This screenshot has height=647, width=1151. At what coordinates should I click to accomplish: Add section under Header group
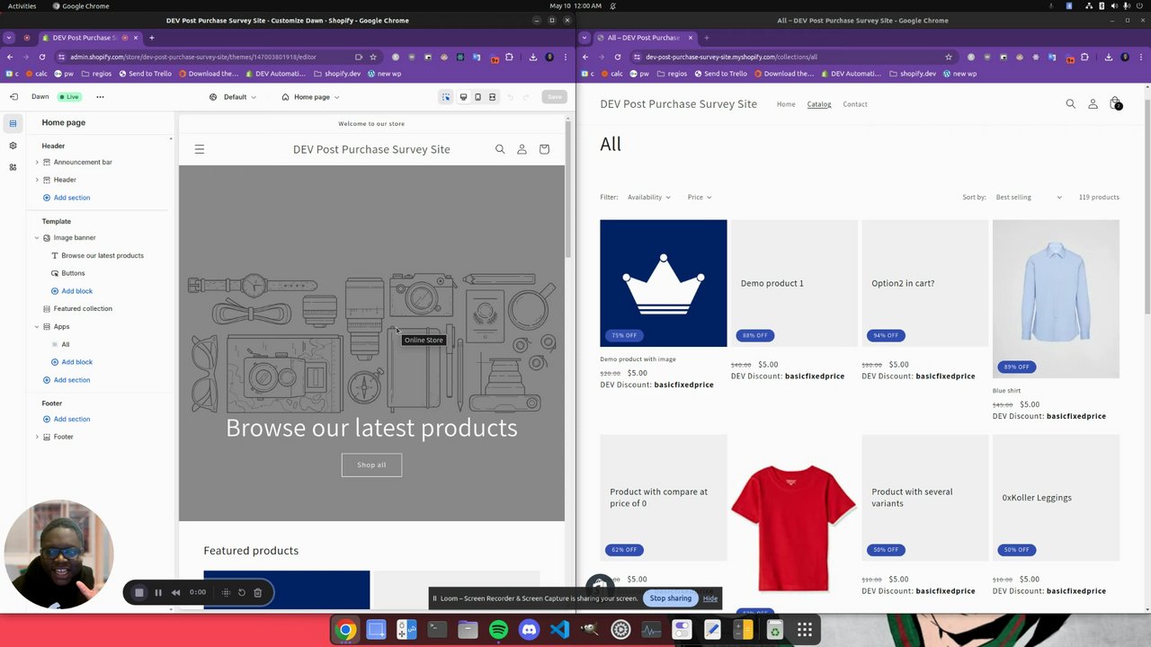pos(67,198)
